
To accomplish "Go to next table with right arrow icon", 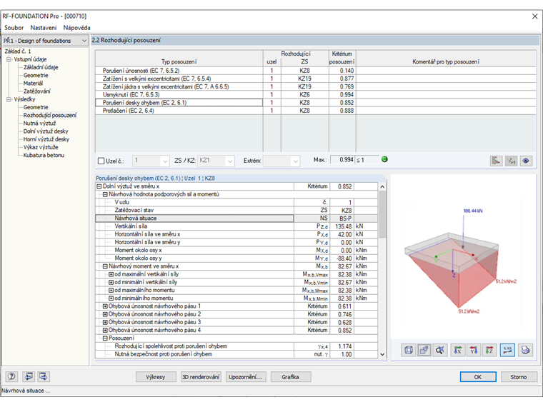I will pos(44,376).
